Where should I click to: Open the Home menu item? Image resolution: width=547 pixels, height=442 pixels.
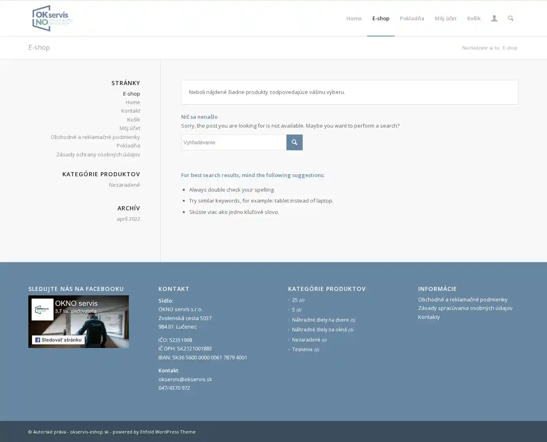(x=353, y=18)
